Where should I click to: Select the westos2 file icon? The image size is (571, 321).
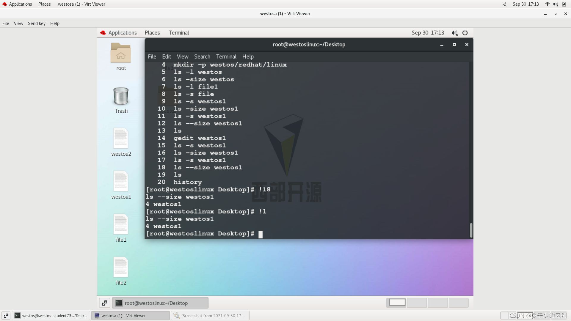coord(121,139)
